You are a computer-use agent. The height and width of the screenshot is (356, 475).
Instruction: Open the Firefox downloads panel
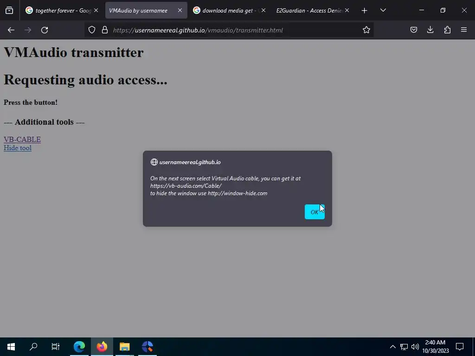[x=430, y=30]
